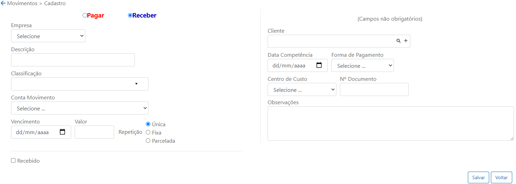
Task: Click the Descrição text field
Action: [73, 60]
